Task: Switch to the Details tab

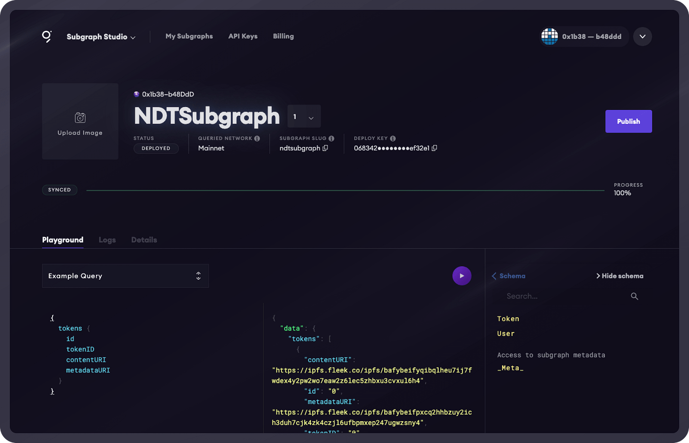Action: 144,240
